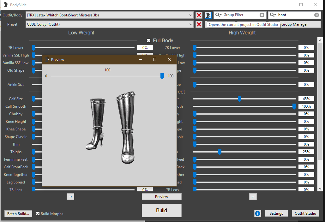
Task: Adjust the high weight Calf Size slider at 45%
Action: (x=239, y=99)
